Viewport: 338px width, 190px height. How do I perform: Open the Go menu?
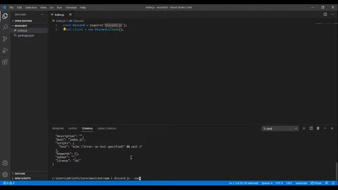(52, 7)
